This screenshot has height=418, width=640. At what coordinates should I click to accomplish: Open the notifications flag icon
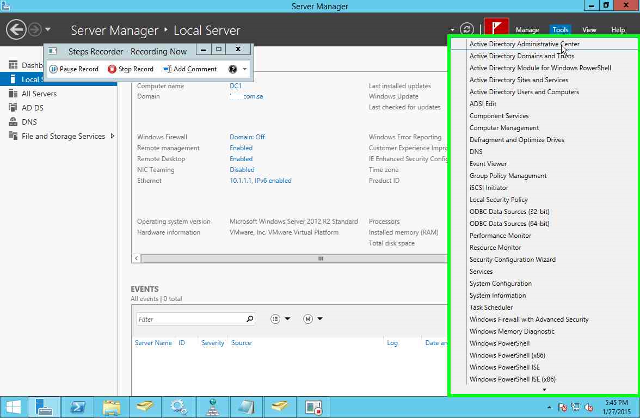(x=496, y=29)
